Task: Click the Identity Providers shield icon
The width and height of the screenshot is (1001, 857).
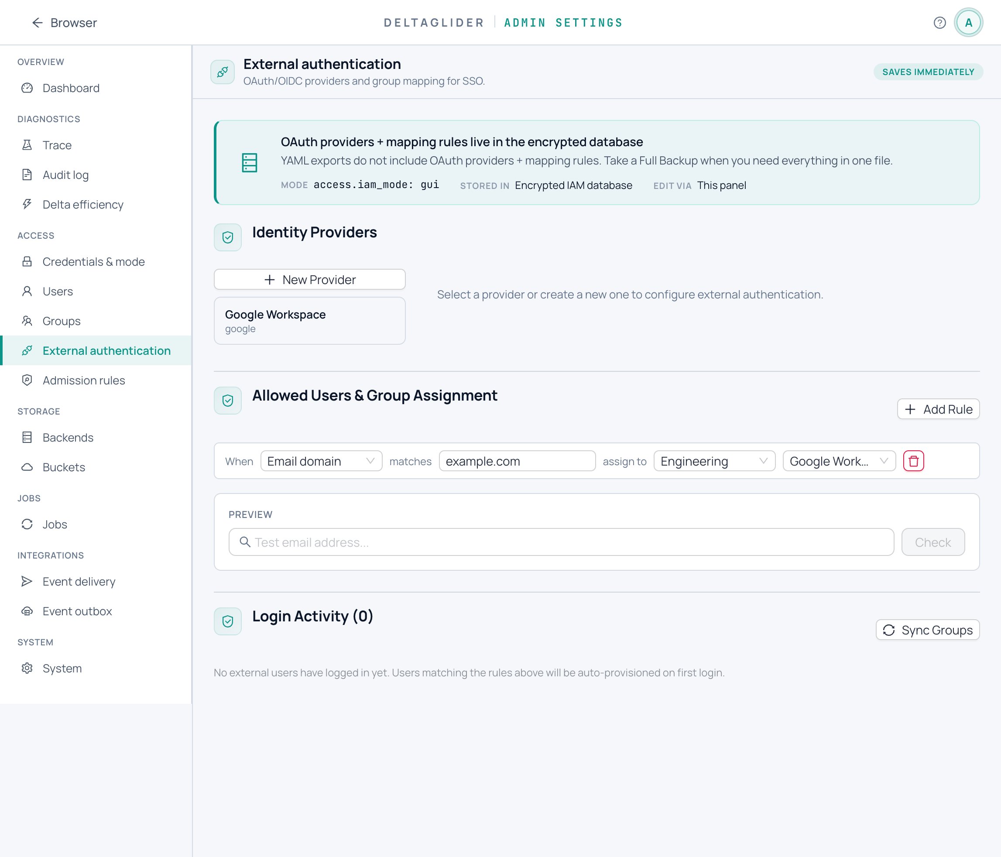Action: [x=227, y=237]
